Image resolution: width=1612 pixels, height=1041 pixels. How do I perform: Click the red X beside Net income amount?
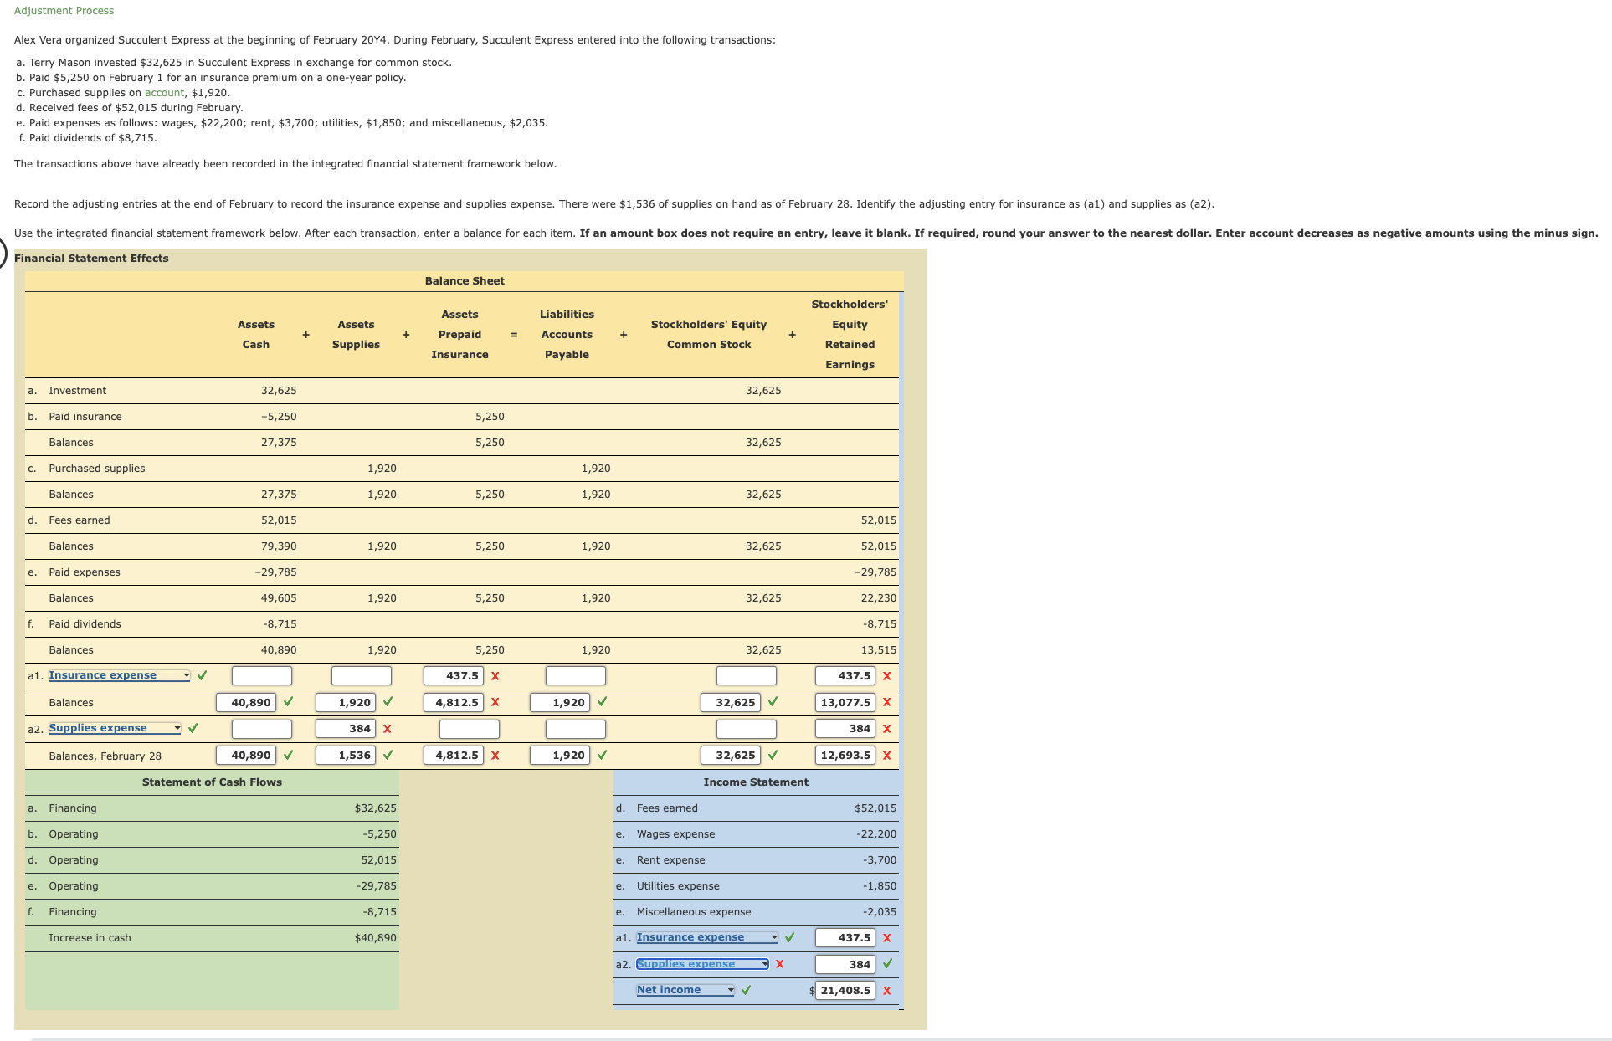pos(887,991)
